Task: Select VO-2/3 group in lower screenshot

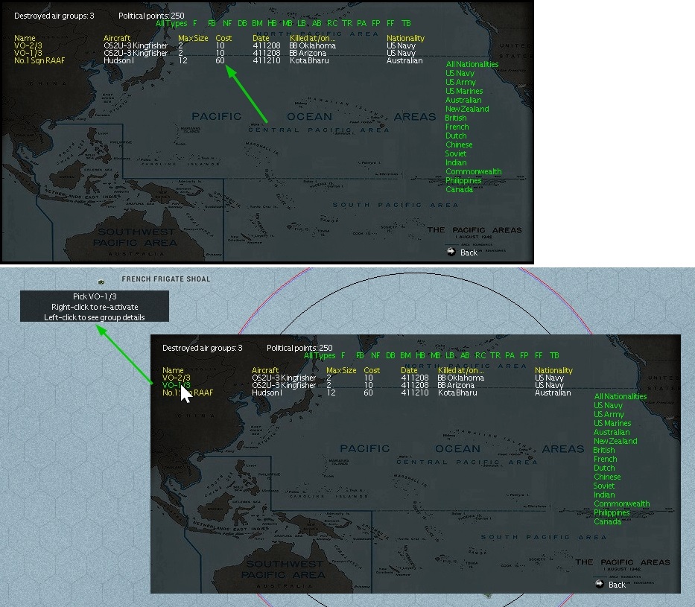Action: [x=176, y=378]
